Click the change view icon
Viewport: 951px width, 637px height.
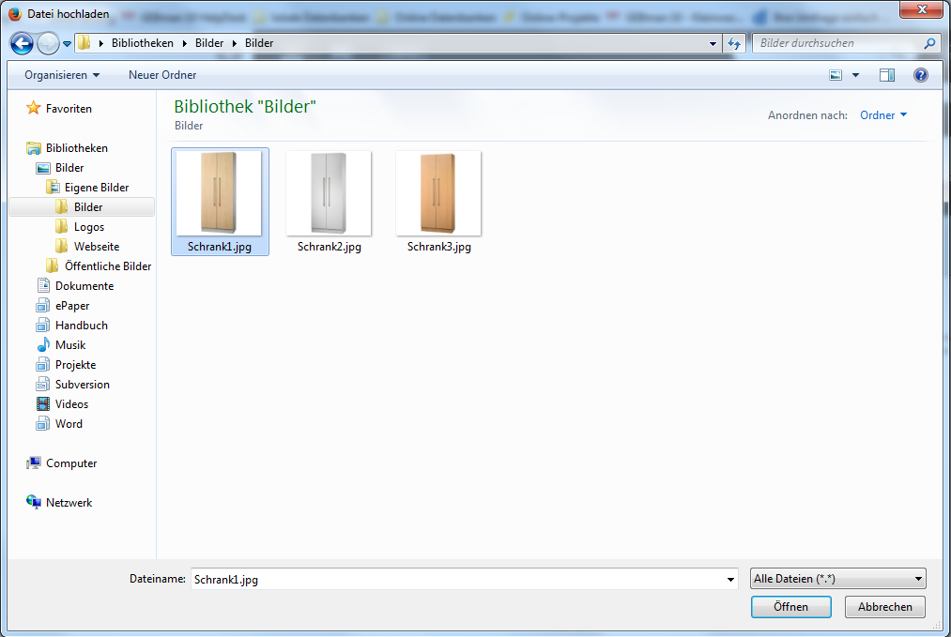coord(836,75)
